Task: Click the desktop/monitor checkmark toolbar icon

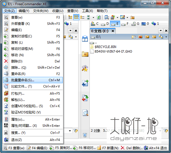Action: coord(106,17)
